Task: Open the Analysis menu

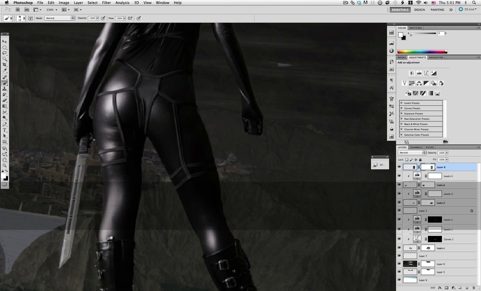Action: coord(122,3)
